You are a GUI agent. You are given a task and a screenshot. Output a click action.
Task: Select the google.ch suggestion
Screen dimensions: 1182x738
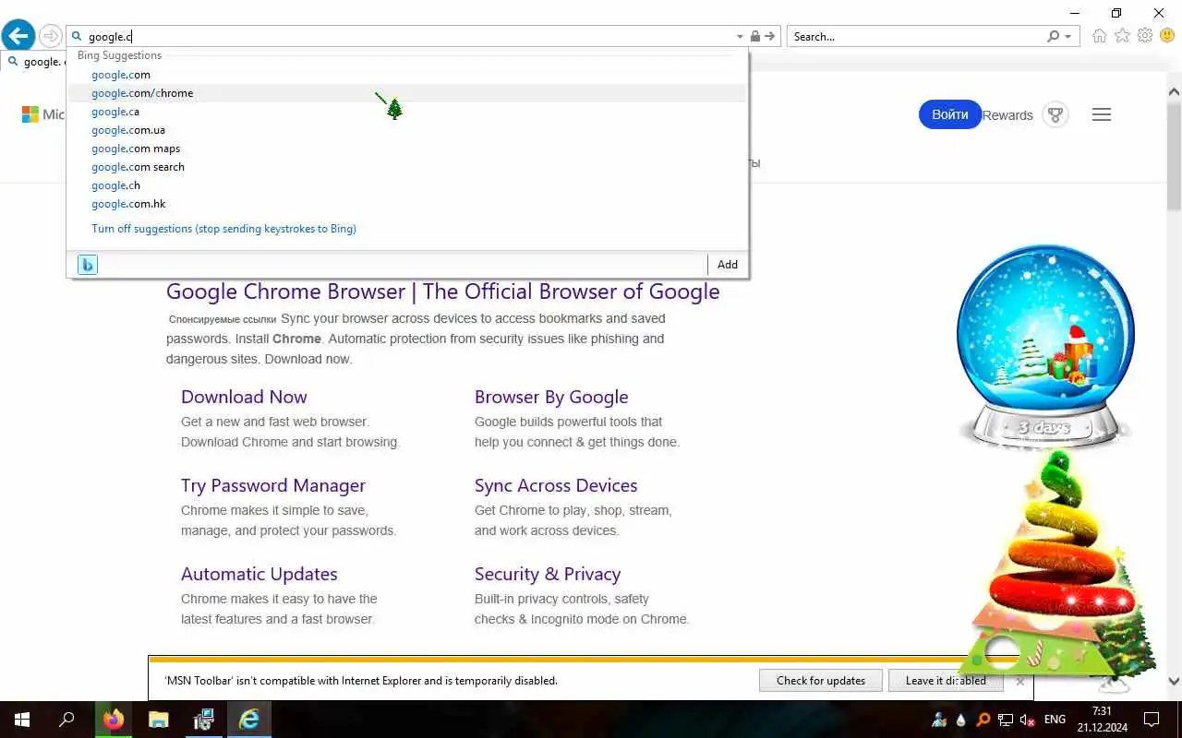(406, 185)
